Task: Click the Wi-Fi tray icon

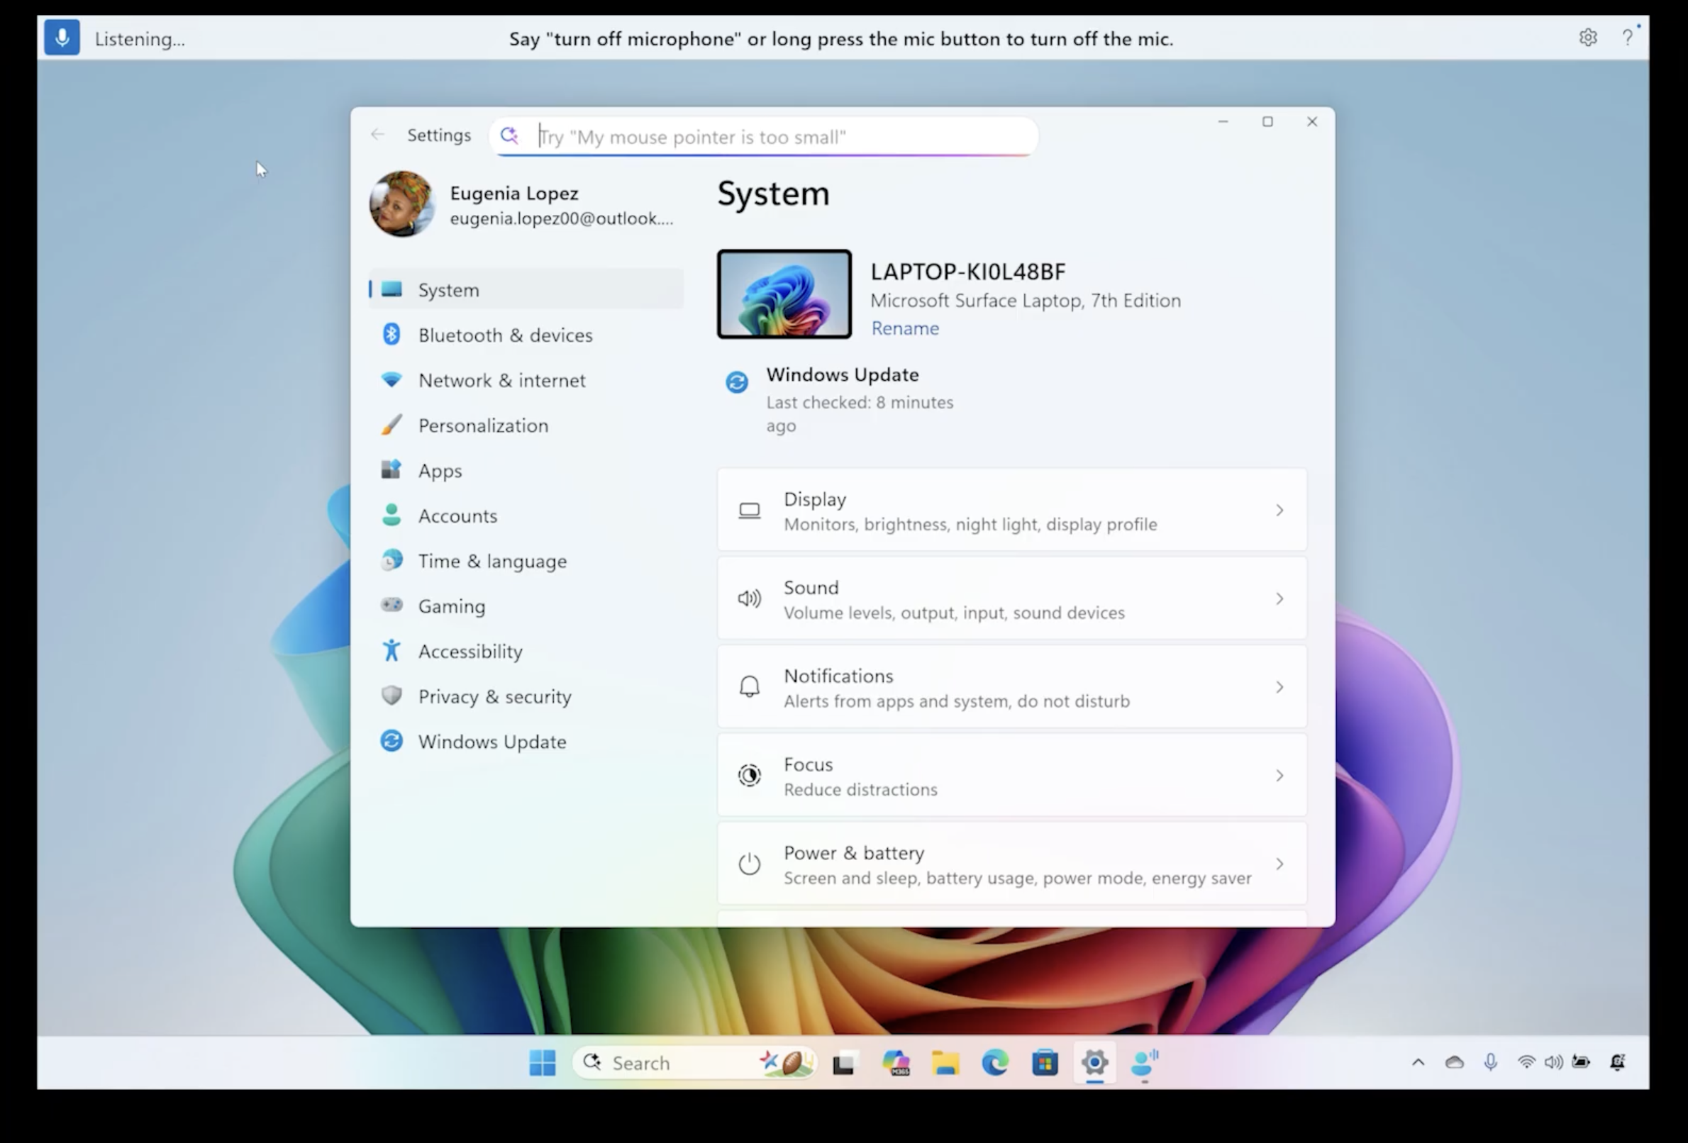Action: 1527,1062
